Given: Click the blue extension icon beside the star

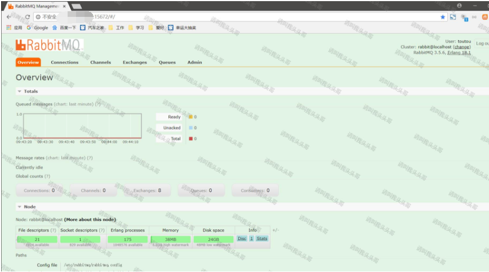Looking at the screenshot, I should pos(453,17).
